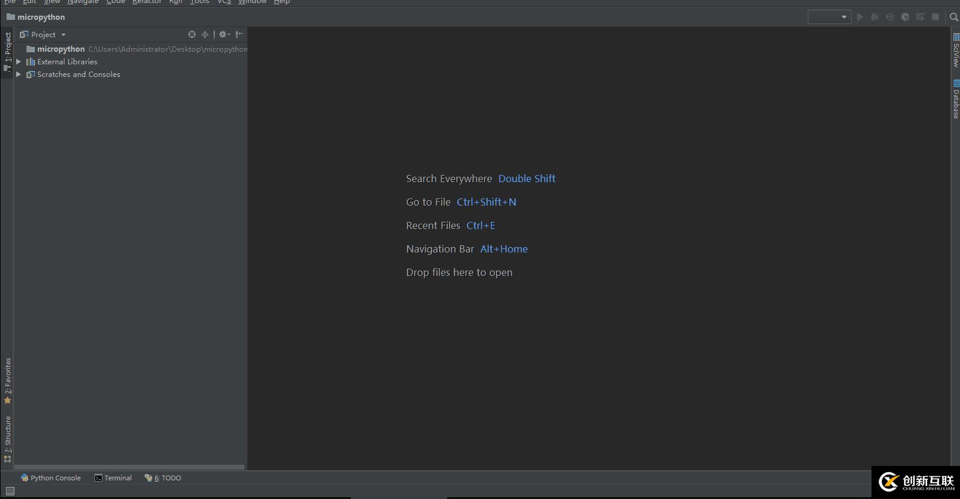Click the Run with Coverage icon
960x499 pixels.
coord(890,17)
